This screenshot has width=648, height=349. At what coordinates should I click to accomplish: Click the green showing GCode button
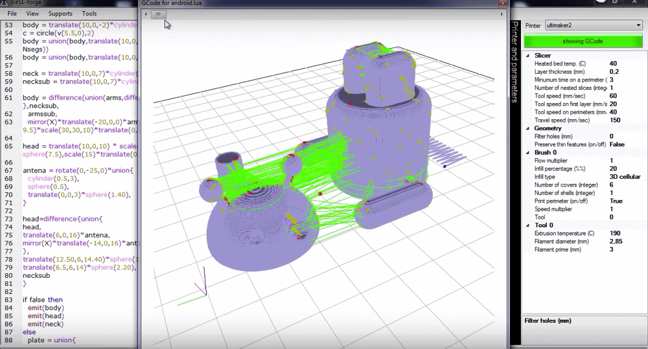[x=583, y=41]
